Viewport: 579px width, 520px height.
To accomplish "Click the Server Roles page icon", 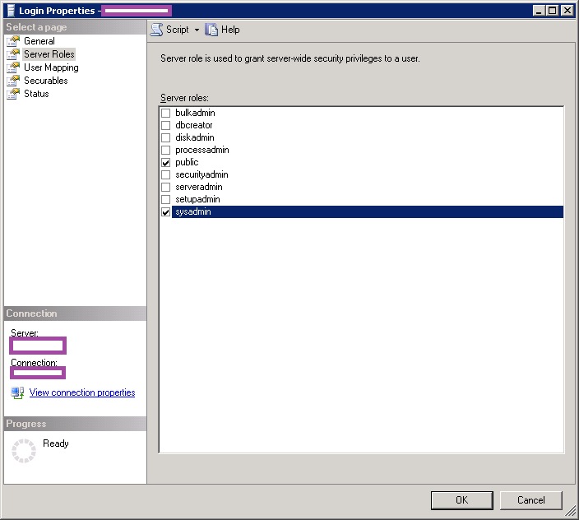I will click(x=13, y=54).
